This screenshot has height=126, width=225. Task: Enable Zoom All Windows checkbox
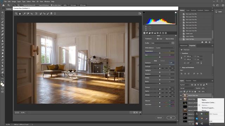point(38,5)
